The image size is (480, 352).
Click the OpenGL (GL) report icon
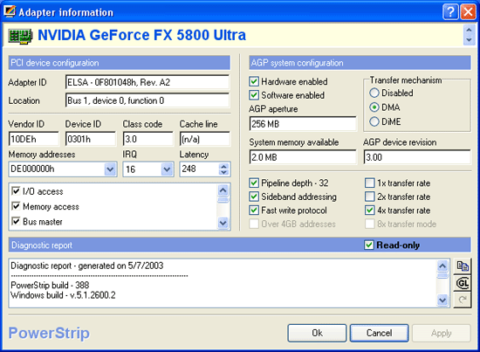point(463,283)
